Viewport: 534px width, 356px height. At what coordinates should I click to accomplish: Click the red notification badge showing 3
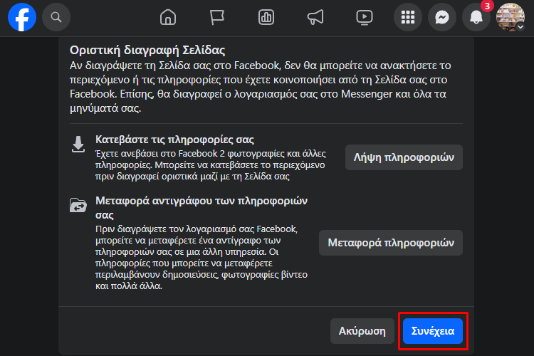(487, 6)
